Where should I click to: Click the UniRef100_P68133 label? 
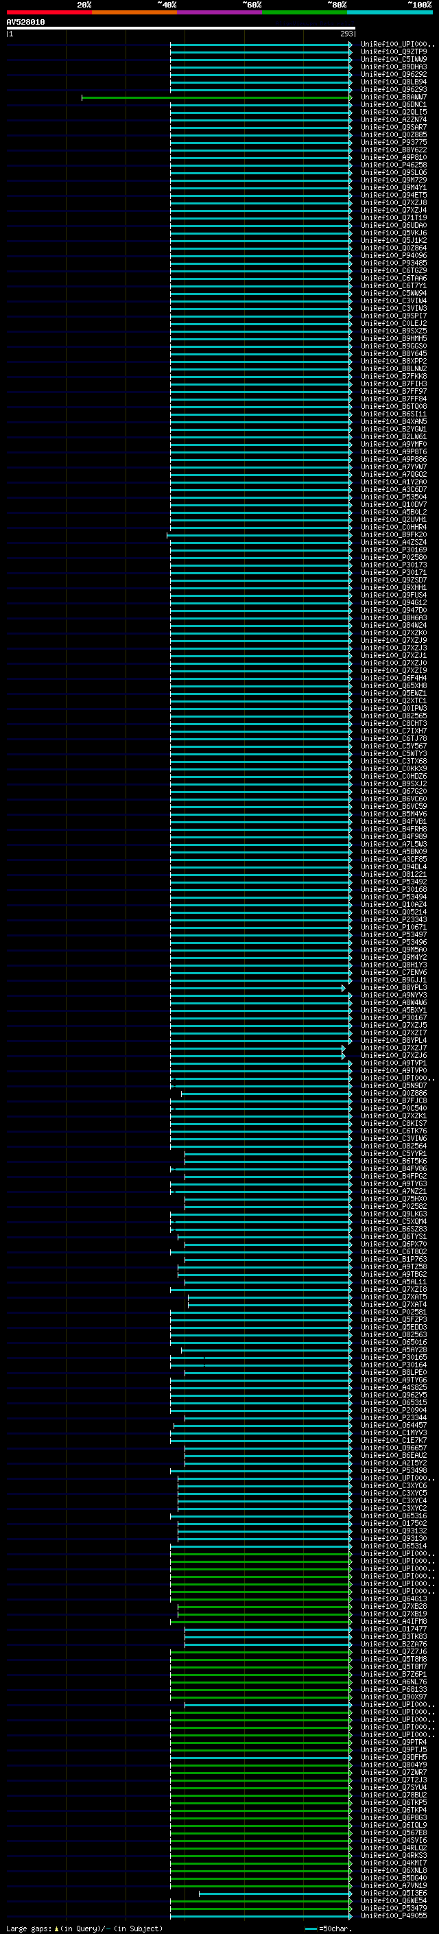click(x=394, y=1690)
